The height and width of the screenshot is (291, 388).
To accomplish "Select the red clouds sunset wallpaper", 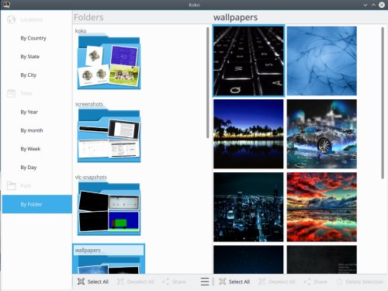I will pos(322,207).
